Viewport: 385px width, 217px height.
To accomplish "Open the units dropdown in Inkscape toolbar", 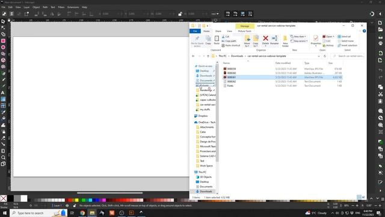I will click(215, 14).
